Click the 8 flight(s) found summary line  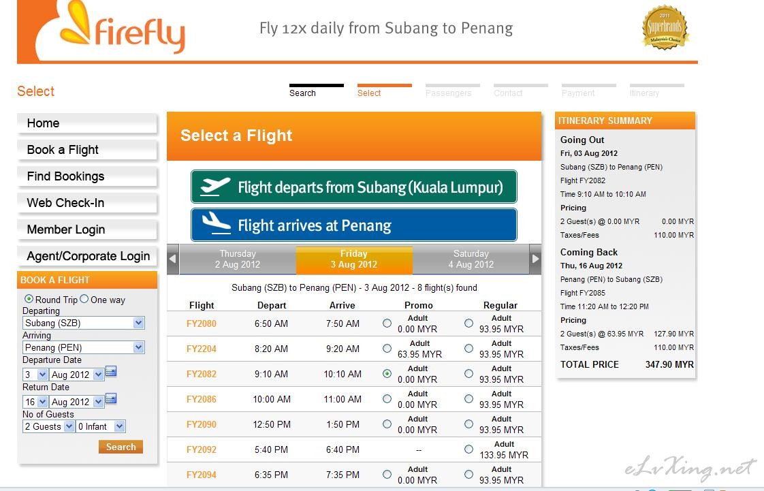coord(354,288)
